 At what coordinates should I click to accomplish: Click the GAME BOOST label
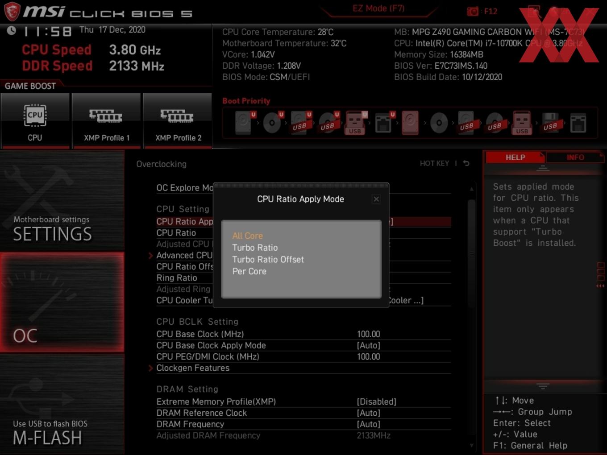click(30, 86)
